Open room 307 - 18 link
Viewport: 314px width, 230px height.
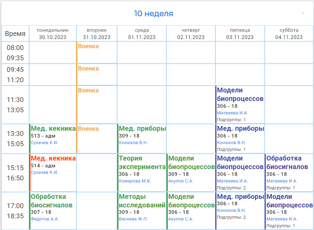41,212
